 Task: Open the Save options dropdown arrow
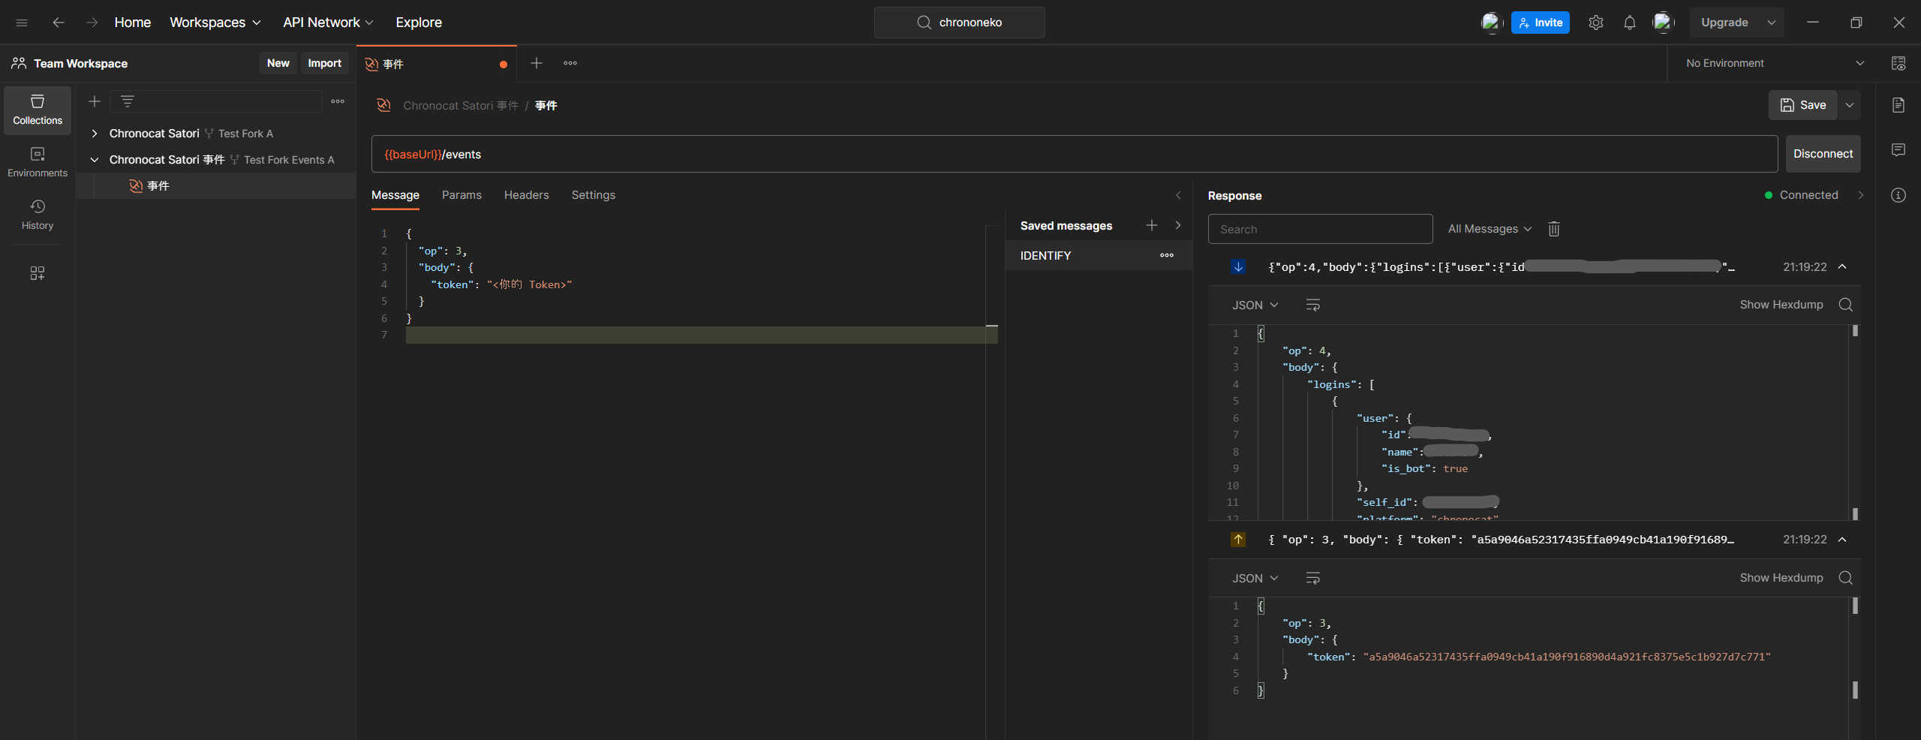1850,105
